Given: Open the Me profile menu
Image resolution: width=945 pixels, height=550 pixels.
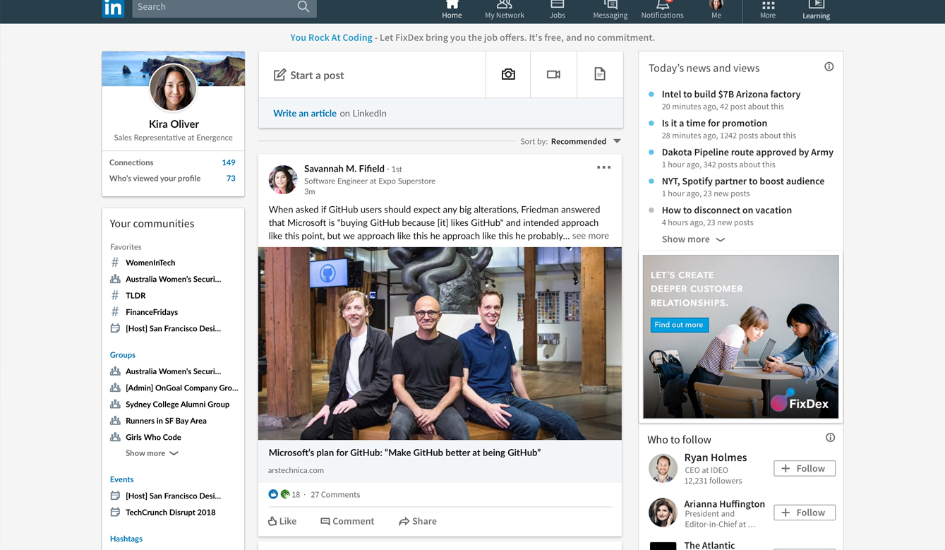Looking at the screenshot, I should [x=716, y=10].
